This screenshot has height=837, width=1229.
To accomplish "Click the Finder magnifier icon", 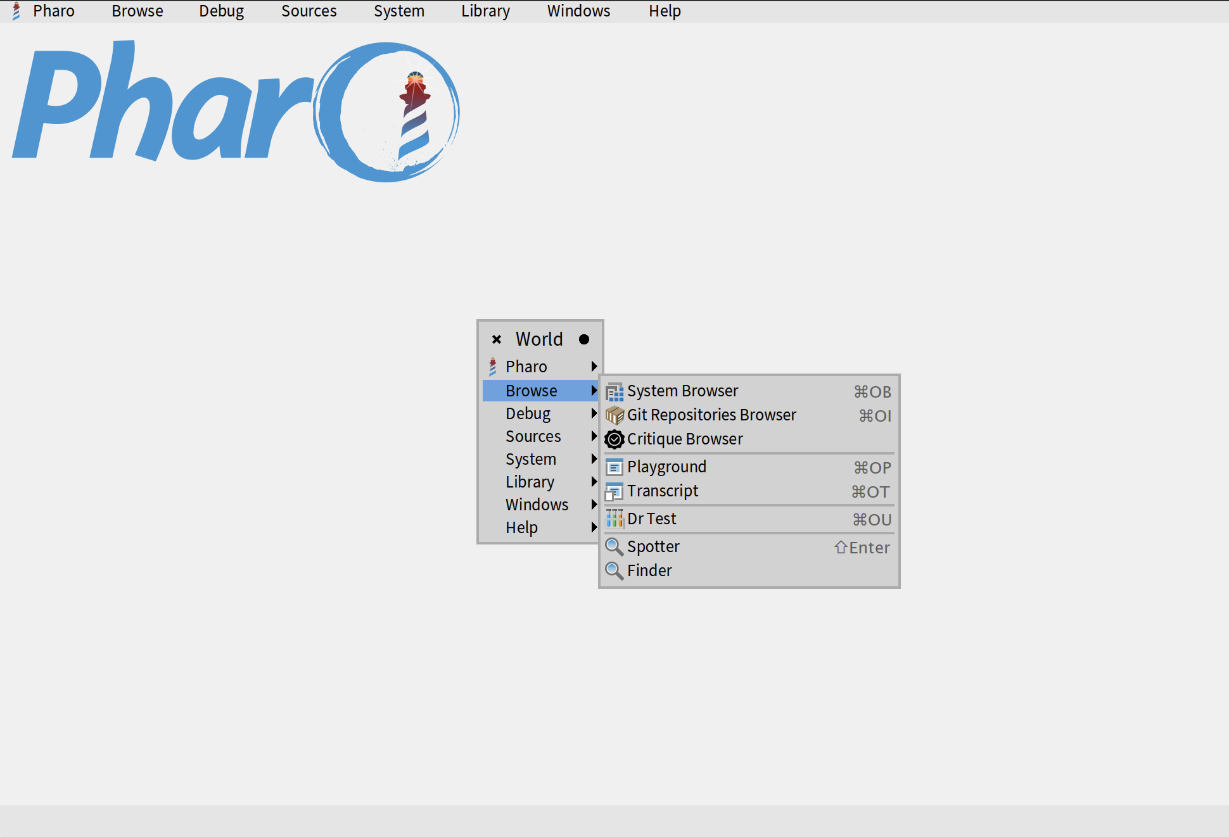I will point(614,570).
